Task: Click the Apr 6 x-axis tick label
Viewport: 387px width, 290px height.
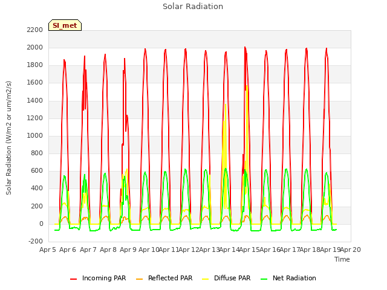Action: [x=68, y=250]
